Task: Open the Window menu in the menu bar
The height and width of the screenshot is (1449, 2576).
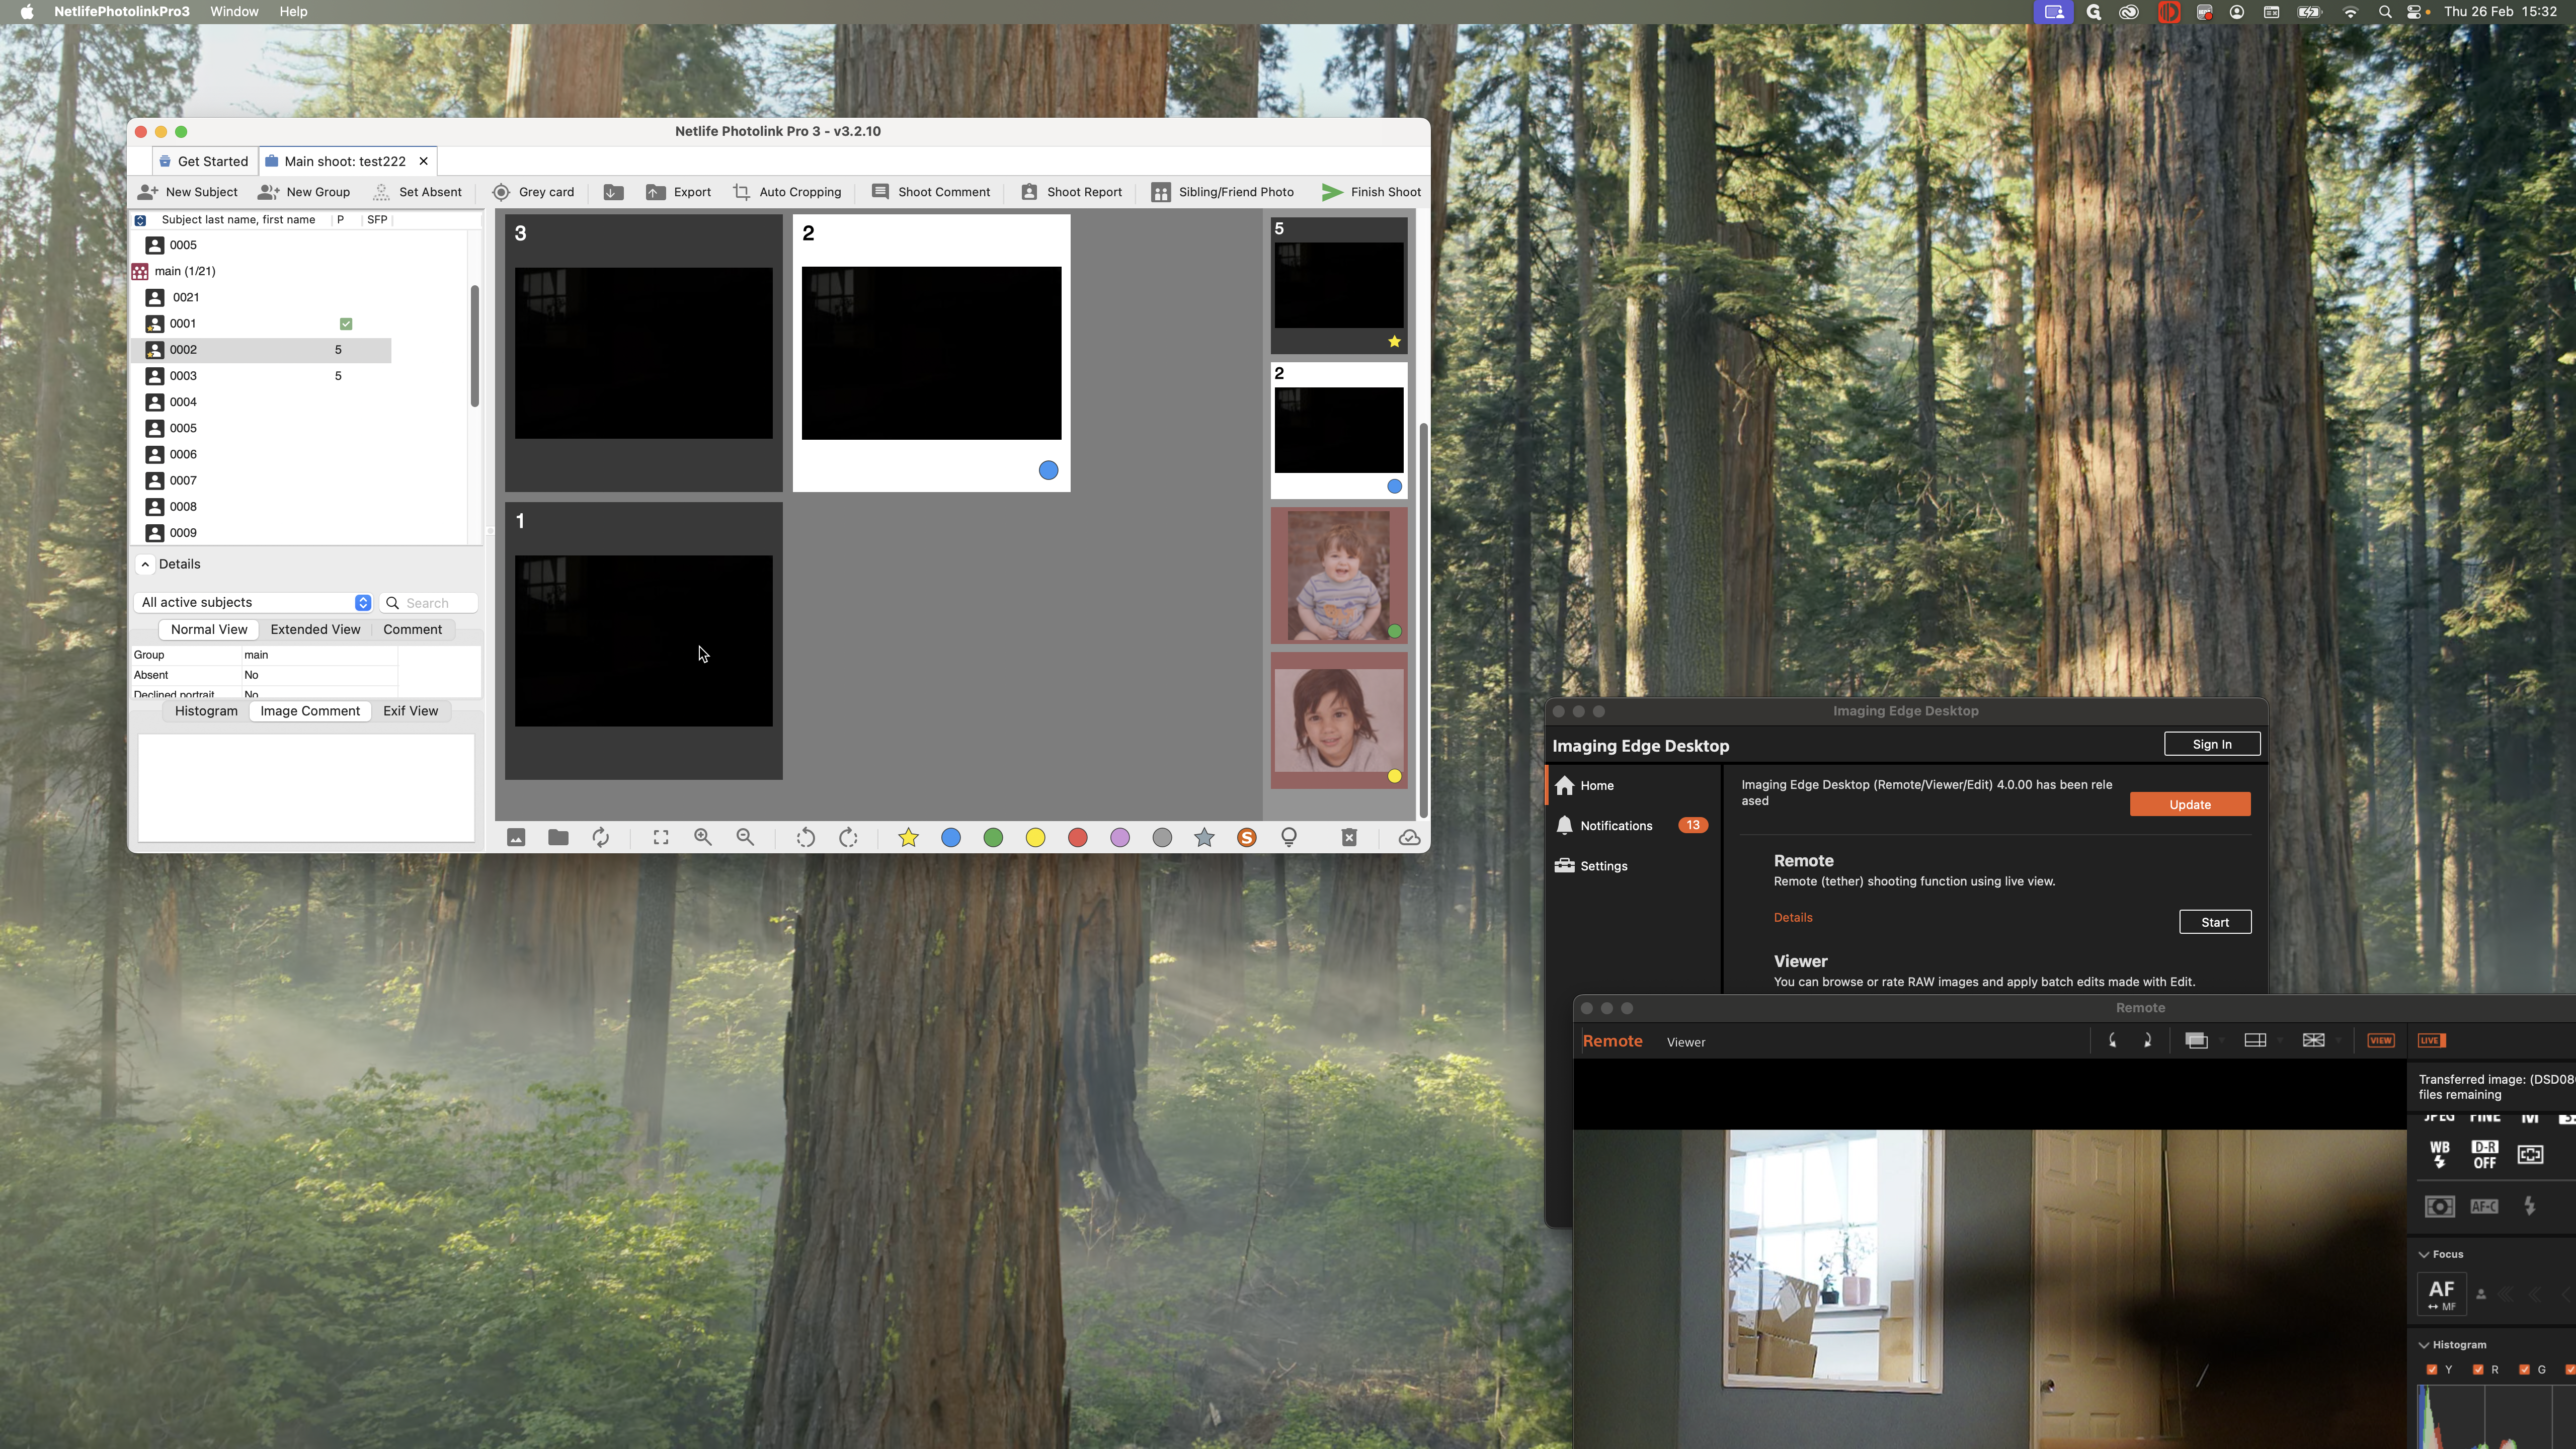Action: 234,12
